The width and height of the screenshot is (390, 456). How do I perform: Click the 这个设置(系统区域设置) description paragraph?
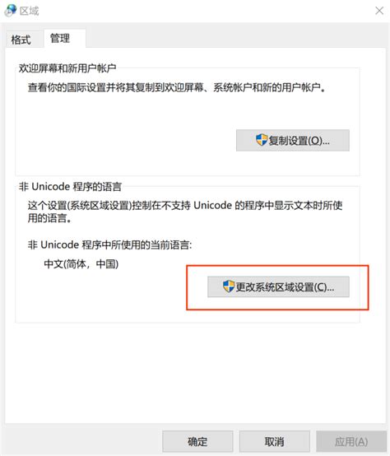[x=185, y=212]
